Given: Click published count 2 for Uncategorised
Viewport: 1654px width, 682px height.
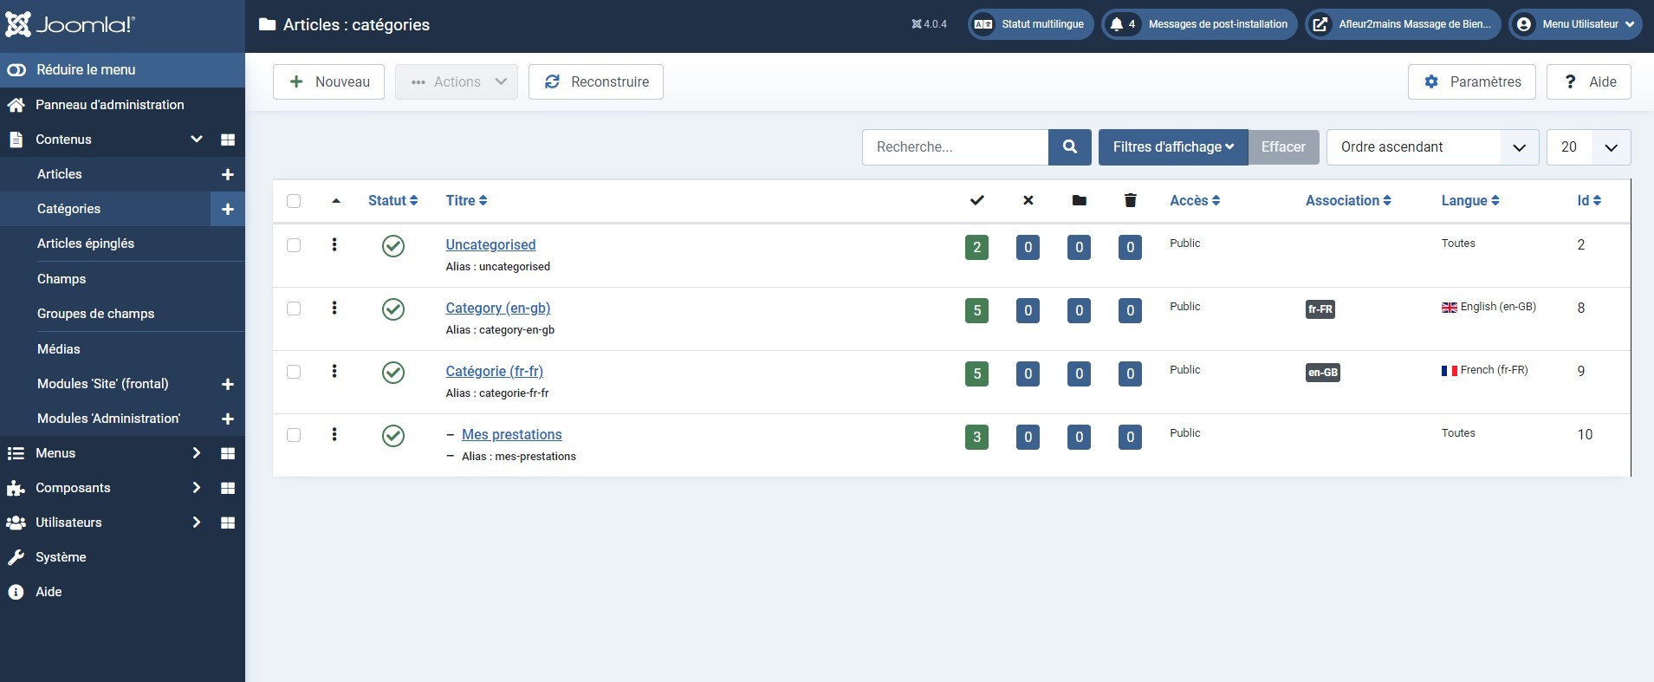Looking at the screenshot, I should (x=977, y=248).
